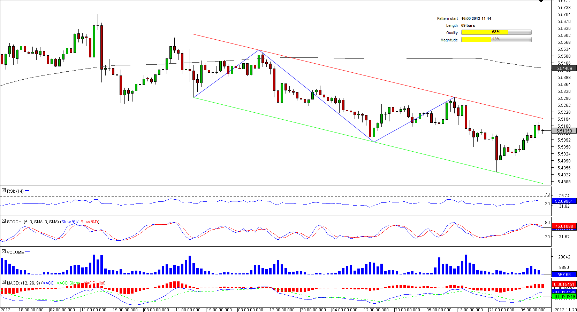Close the VOLUME indicator panel

[3, 251]
